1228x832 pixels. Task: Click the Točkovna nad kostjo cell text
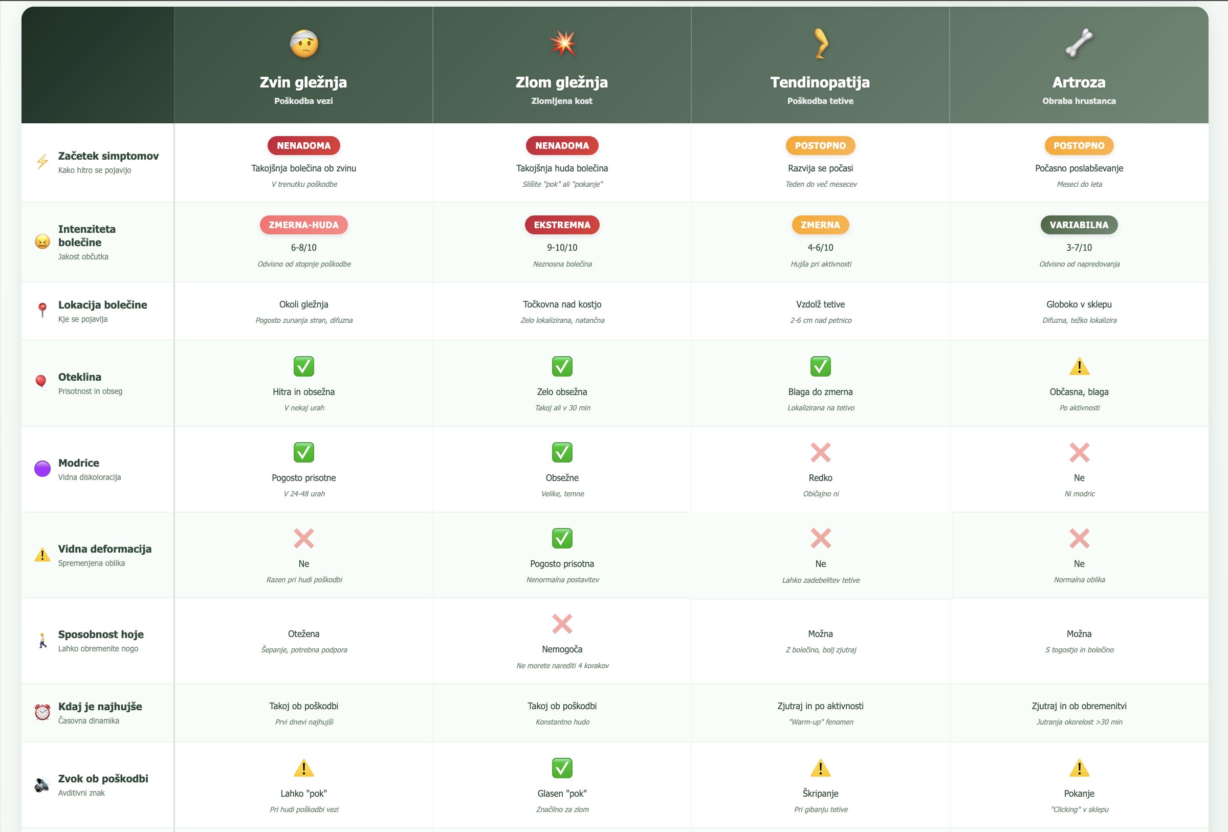pyautogui.click(x=562, y=304)
